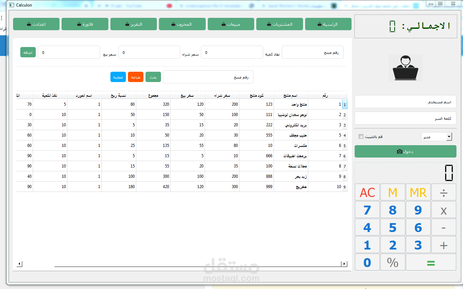Select the مكسرات product cell
The height and width of the screenshot is (289, 463).
coord(291,146)
